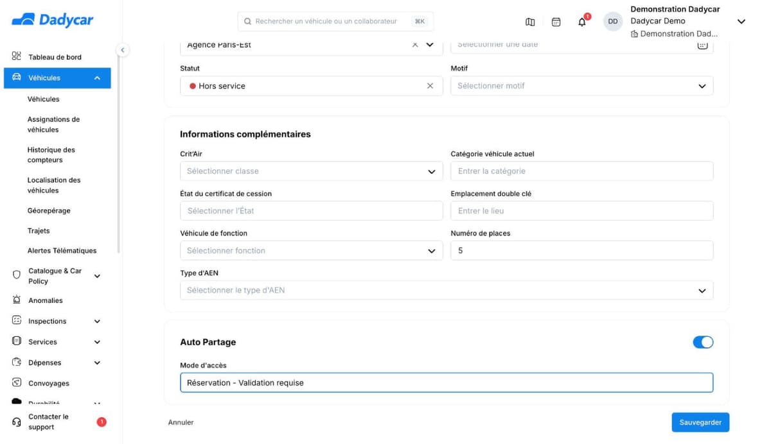
Task: Click the support headset icon
Action: (x=17, y=422)
